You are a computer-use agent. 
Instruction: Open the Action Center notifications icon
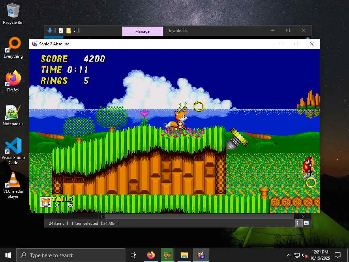338,255
